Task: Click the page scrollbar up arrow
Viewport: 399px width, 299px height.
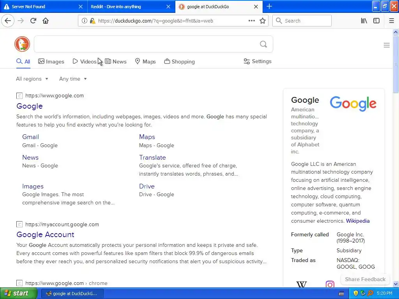Action: click(395, 32)
